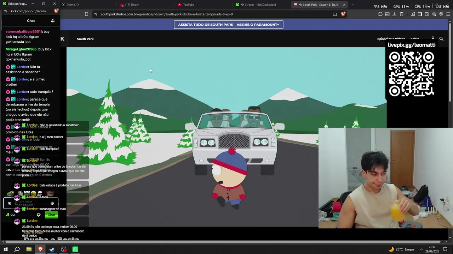The image size is (453, 254).
Task: Click username stormcobaltbyte33011 in chat
Action: pos(24,32)
